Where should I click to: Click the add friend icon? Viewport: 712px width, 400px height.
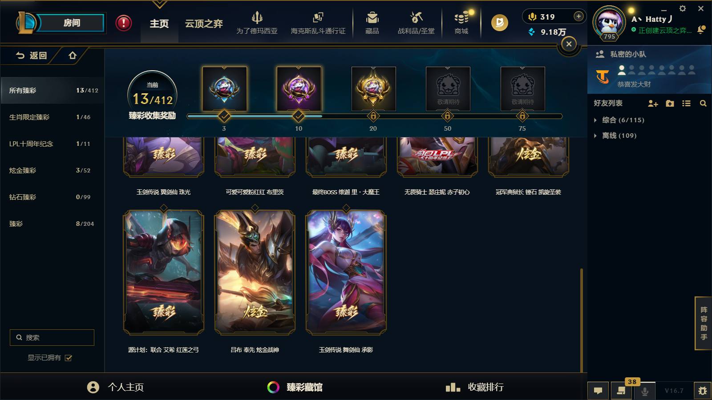pos(653,103)
